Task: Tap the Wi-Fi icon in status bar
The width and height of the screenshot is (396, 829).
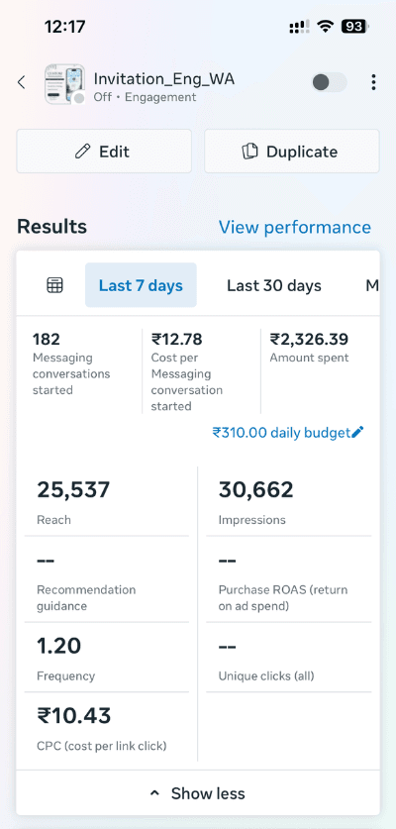Action: pyautogui.click(x=325, y=27)
